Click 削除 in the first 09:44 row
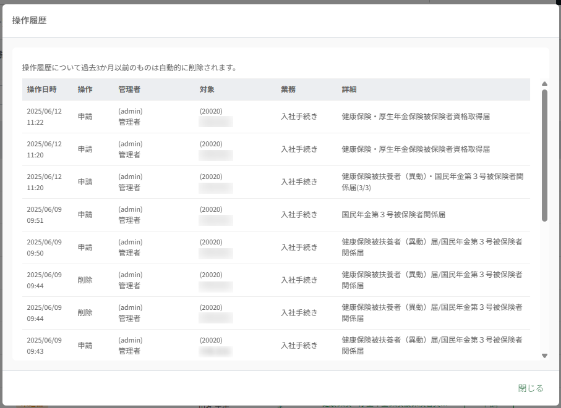The image size is (561, 408). [x=85, y=280]
